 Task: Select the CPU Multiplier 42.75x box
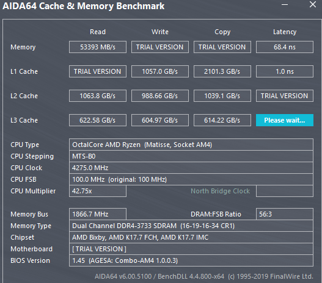click(x=98, y=191)
